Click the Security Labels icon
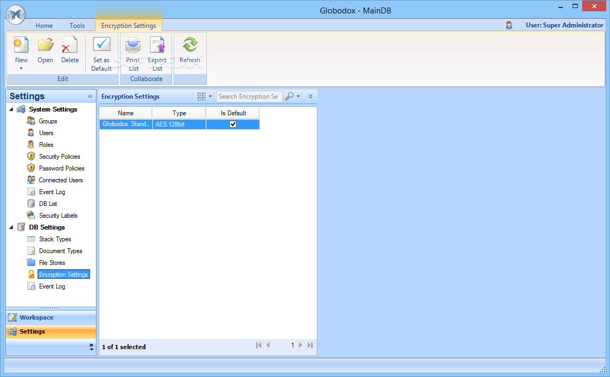Viewport: 610px width, 377px height. point(31,215)
